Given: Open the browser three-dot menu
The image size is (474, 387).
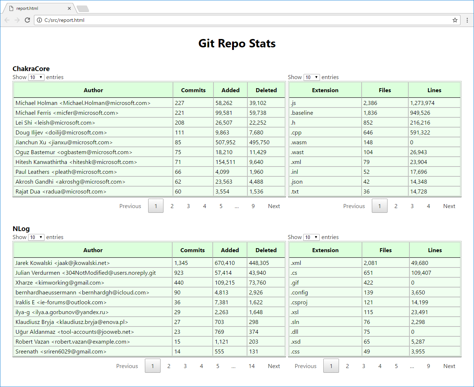Looking at the screenshot, I should (467, 20).
